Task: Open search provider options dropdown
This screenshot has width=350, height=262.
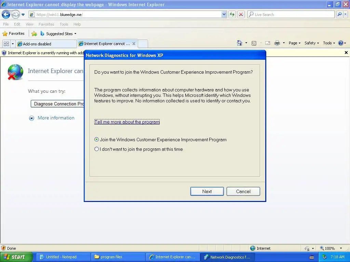Action: tap(346, 15)
